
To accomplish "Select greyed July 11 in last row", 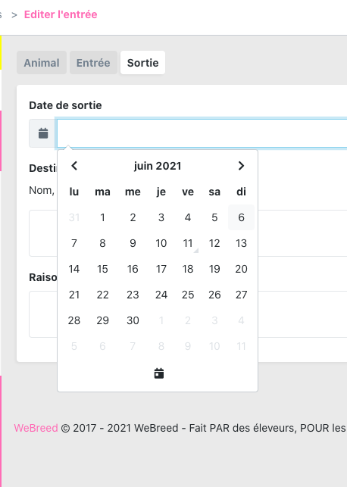I will tap(242, 346).
